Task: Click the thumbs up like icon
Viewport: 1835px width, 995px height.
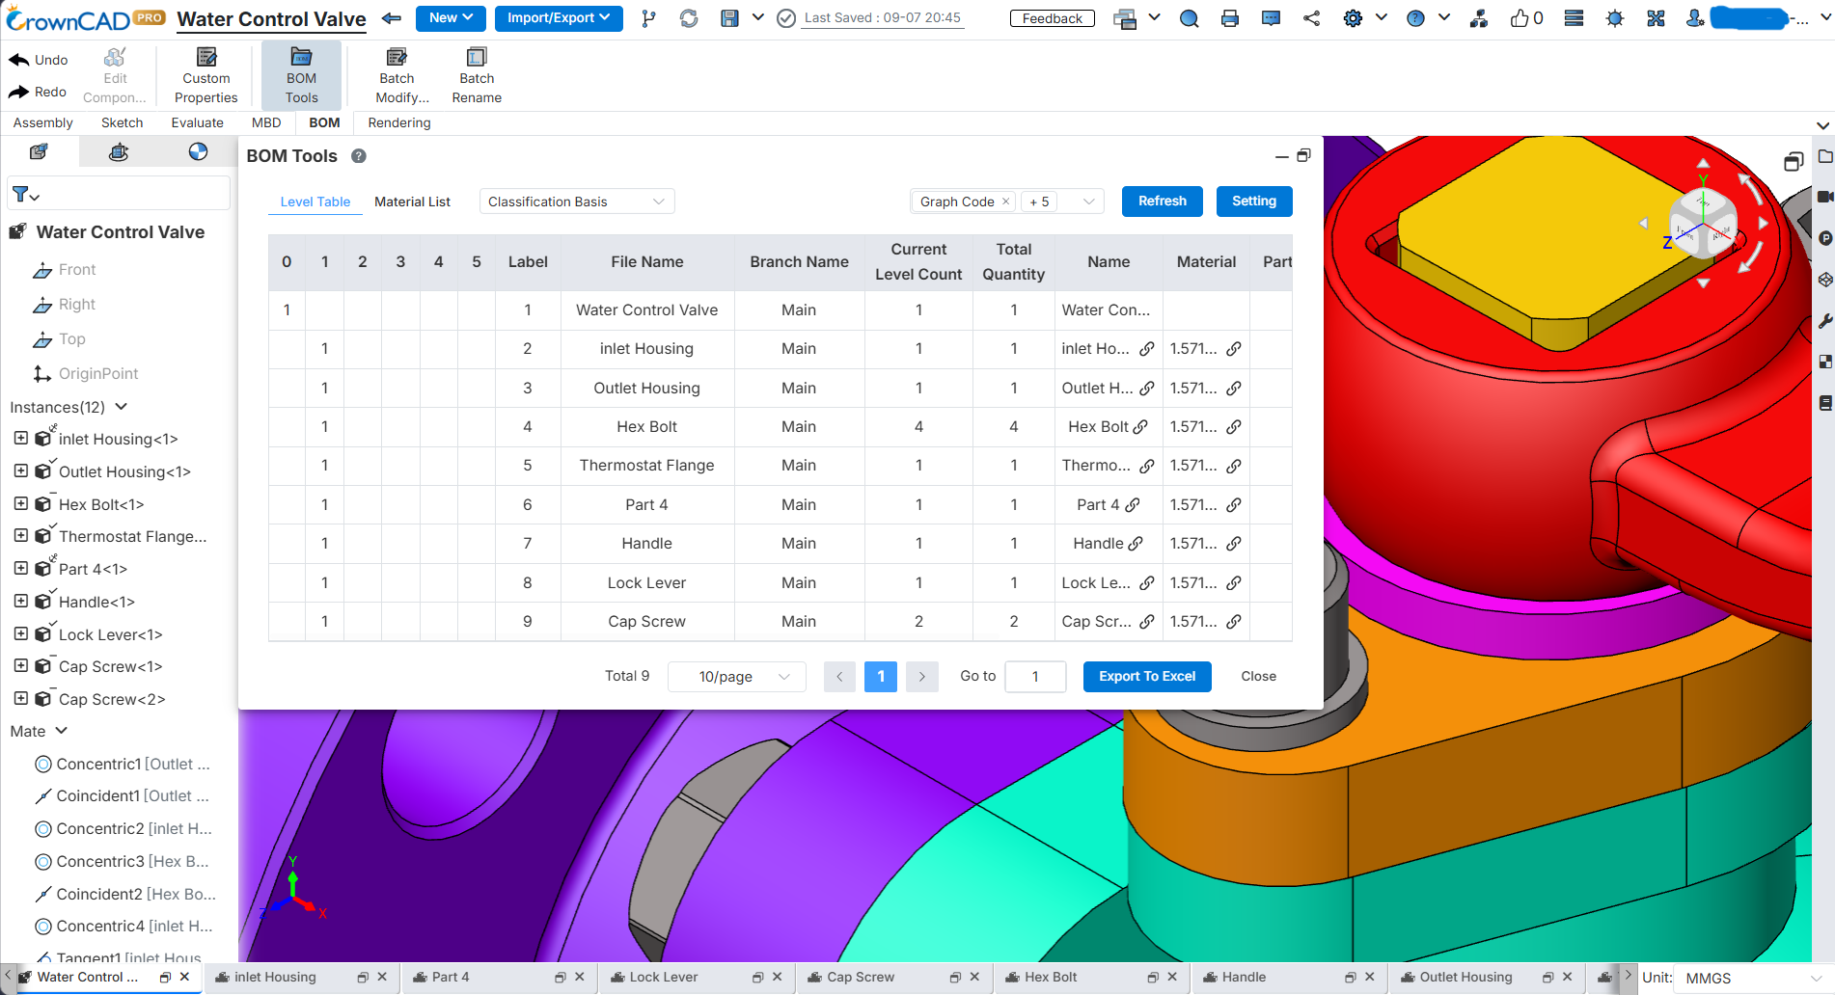Action: [1520, 18]
